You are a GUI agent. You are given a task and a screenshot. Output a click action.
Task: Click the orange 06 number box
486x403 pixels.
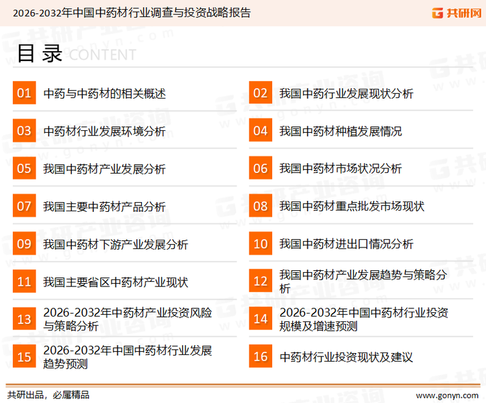click(260, 168)
